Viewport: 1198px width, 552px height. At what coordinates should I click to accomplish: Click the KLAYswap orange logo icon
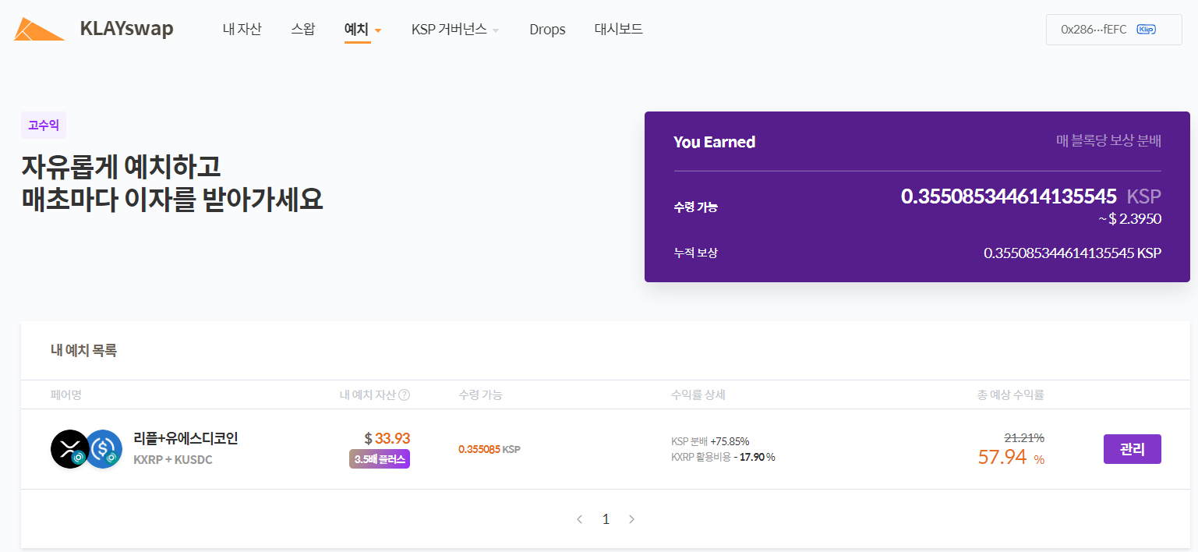39,29
